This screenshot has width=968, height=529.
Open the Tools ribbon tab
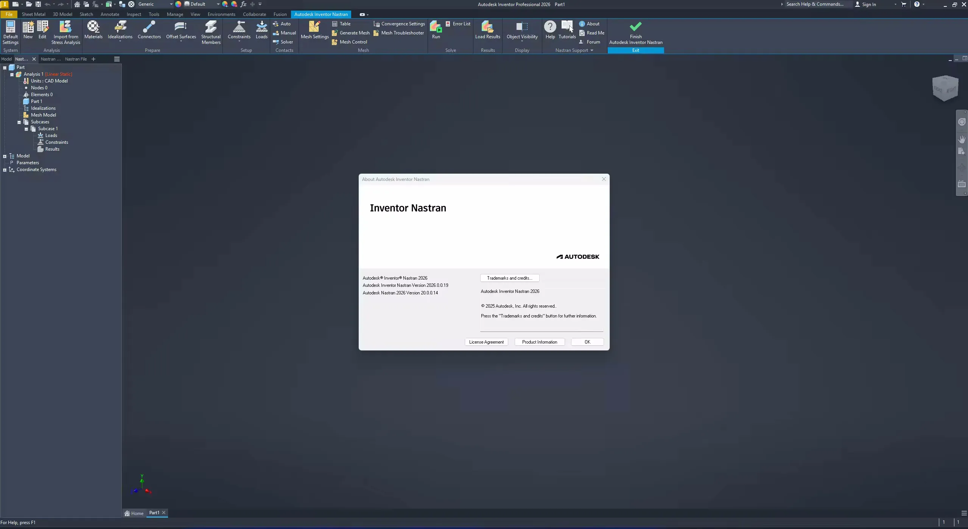(154, 14)
